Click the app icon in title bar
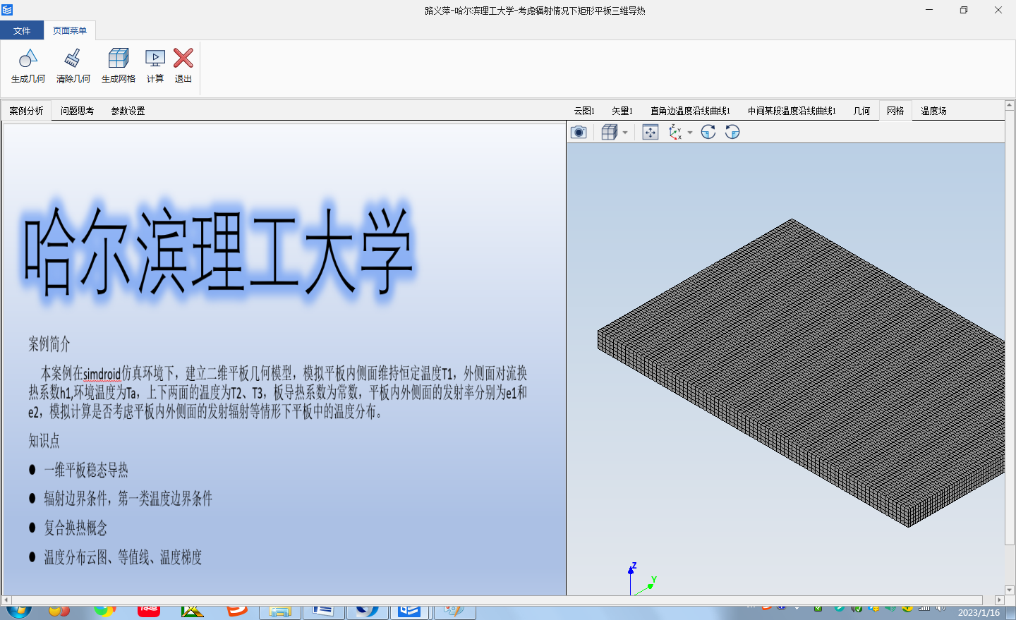 [x=7, y=10]
